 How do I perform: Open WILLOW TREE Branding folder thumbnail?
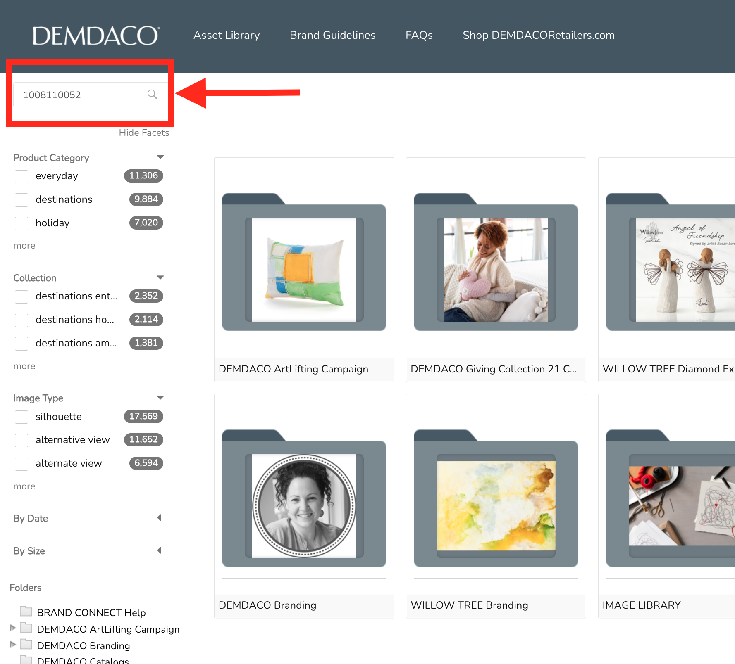496,498
